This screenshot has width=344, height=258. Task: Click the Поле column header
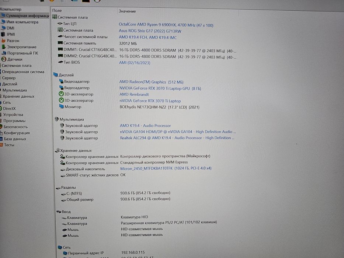[57, 11]
